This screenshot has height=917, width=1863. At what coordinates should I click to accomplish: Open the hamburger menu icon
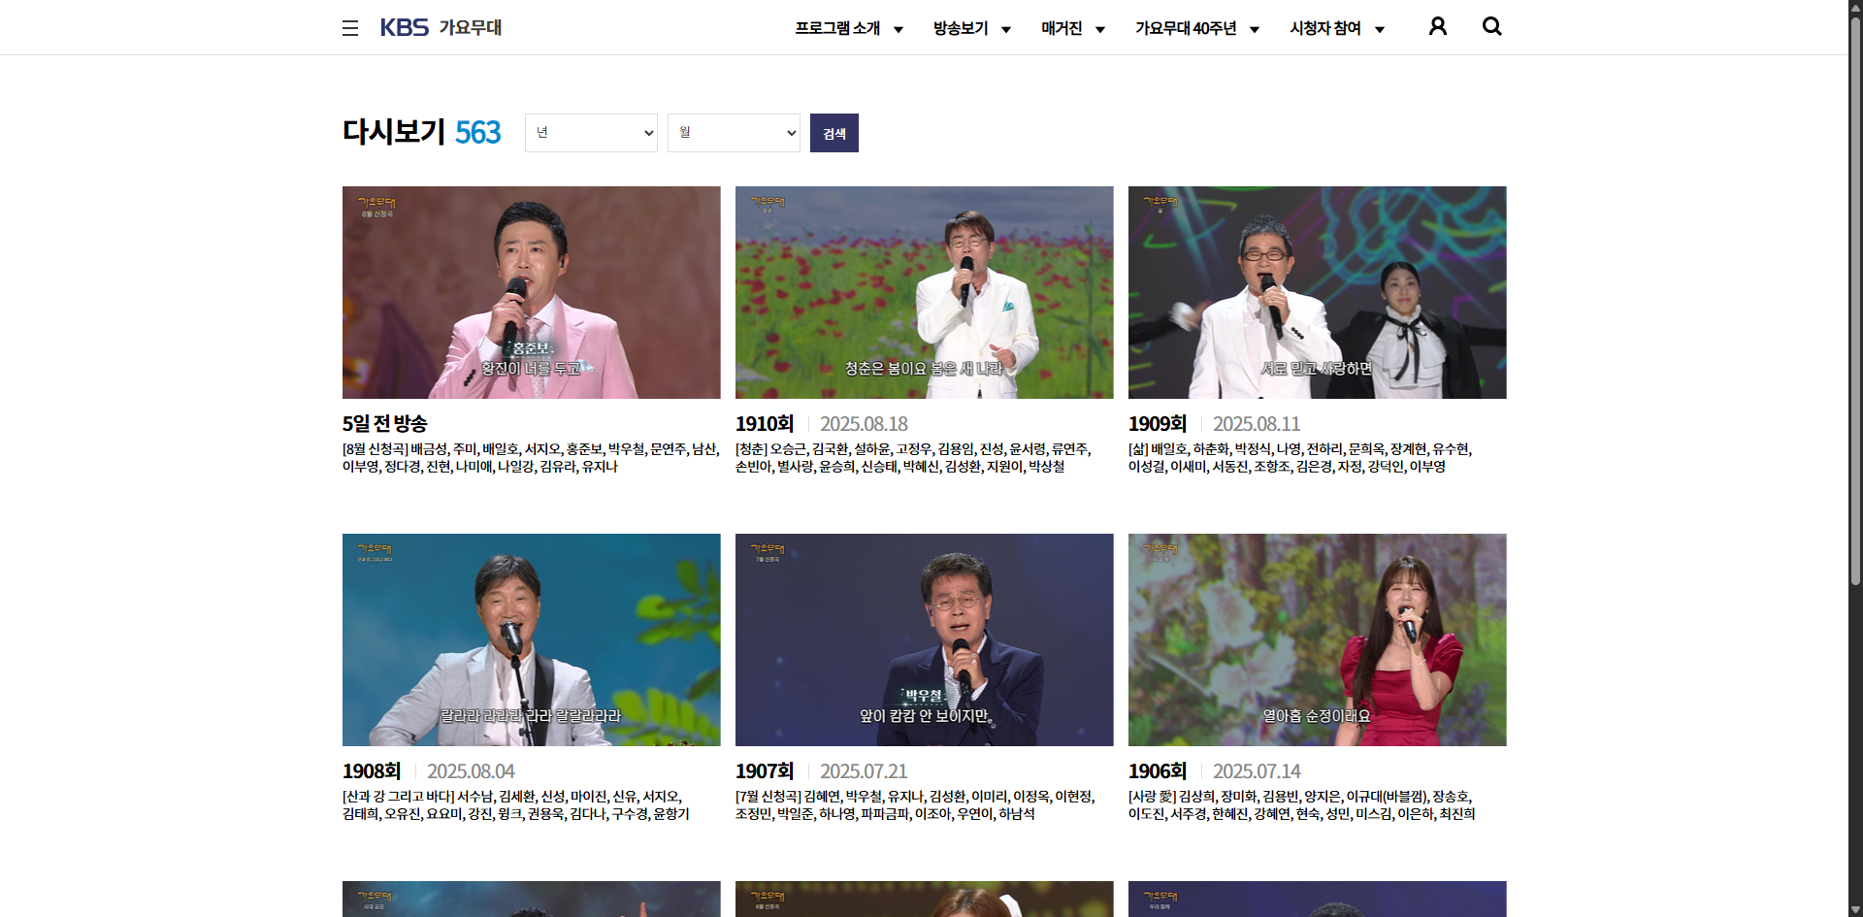[350, 28]
